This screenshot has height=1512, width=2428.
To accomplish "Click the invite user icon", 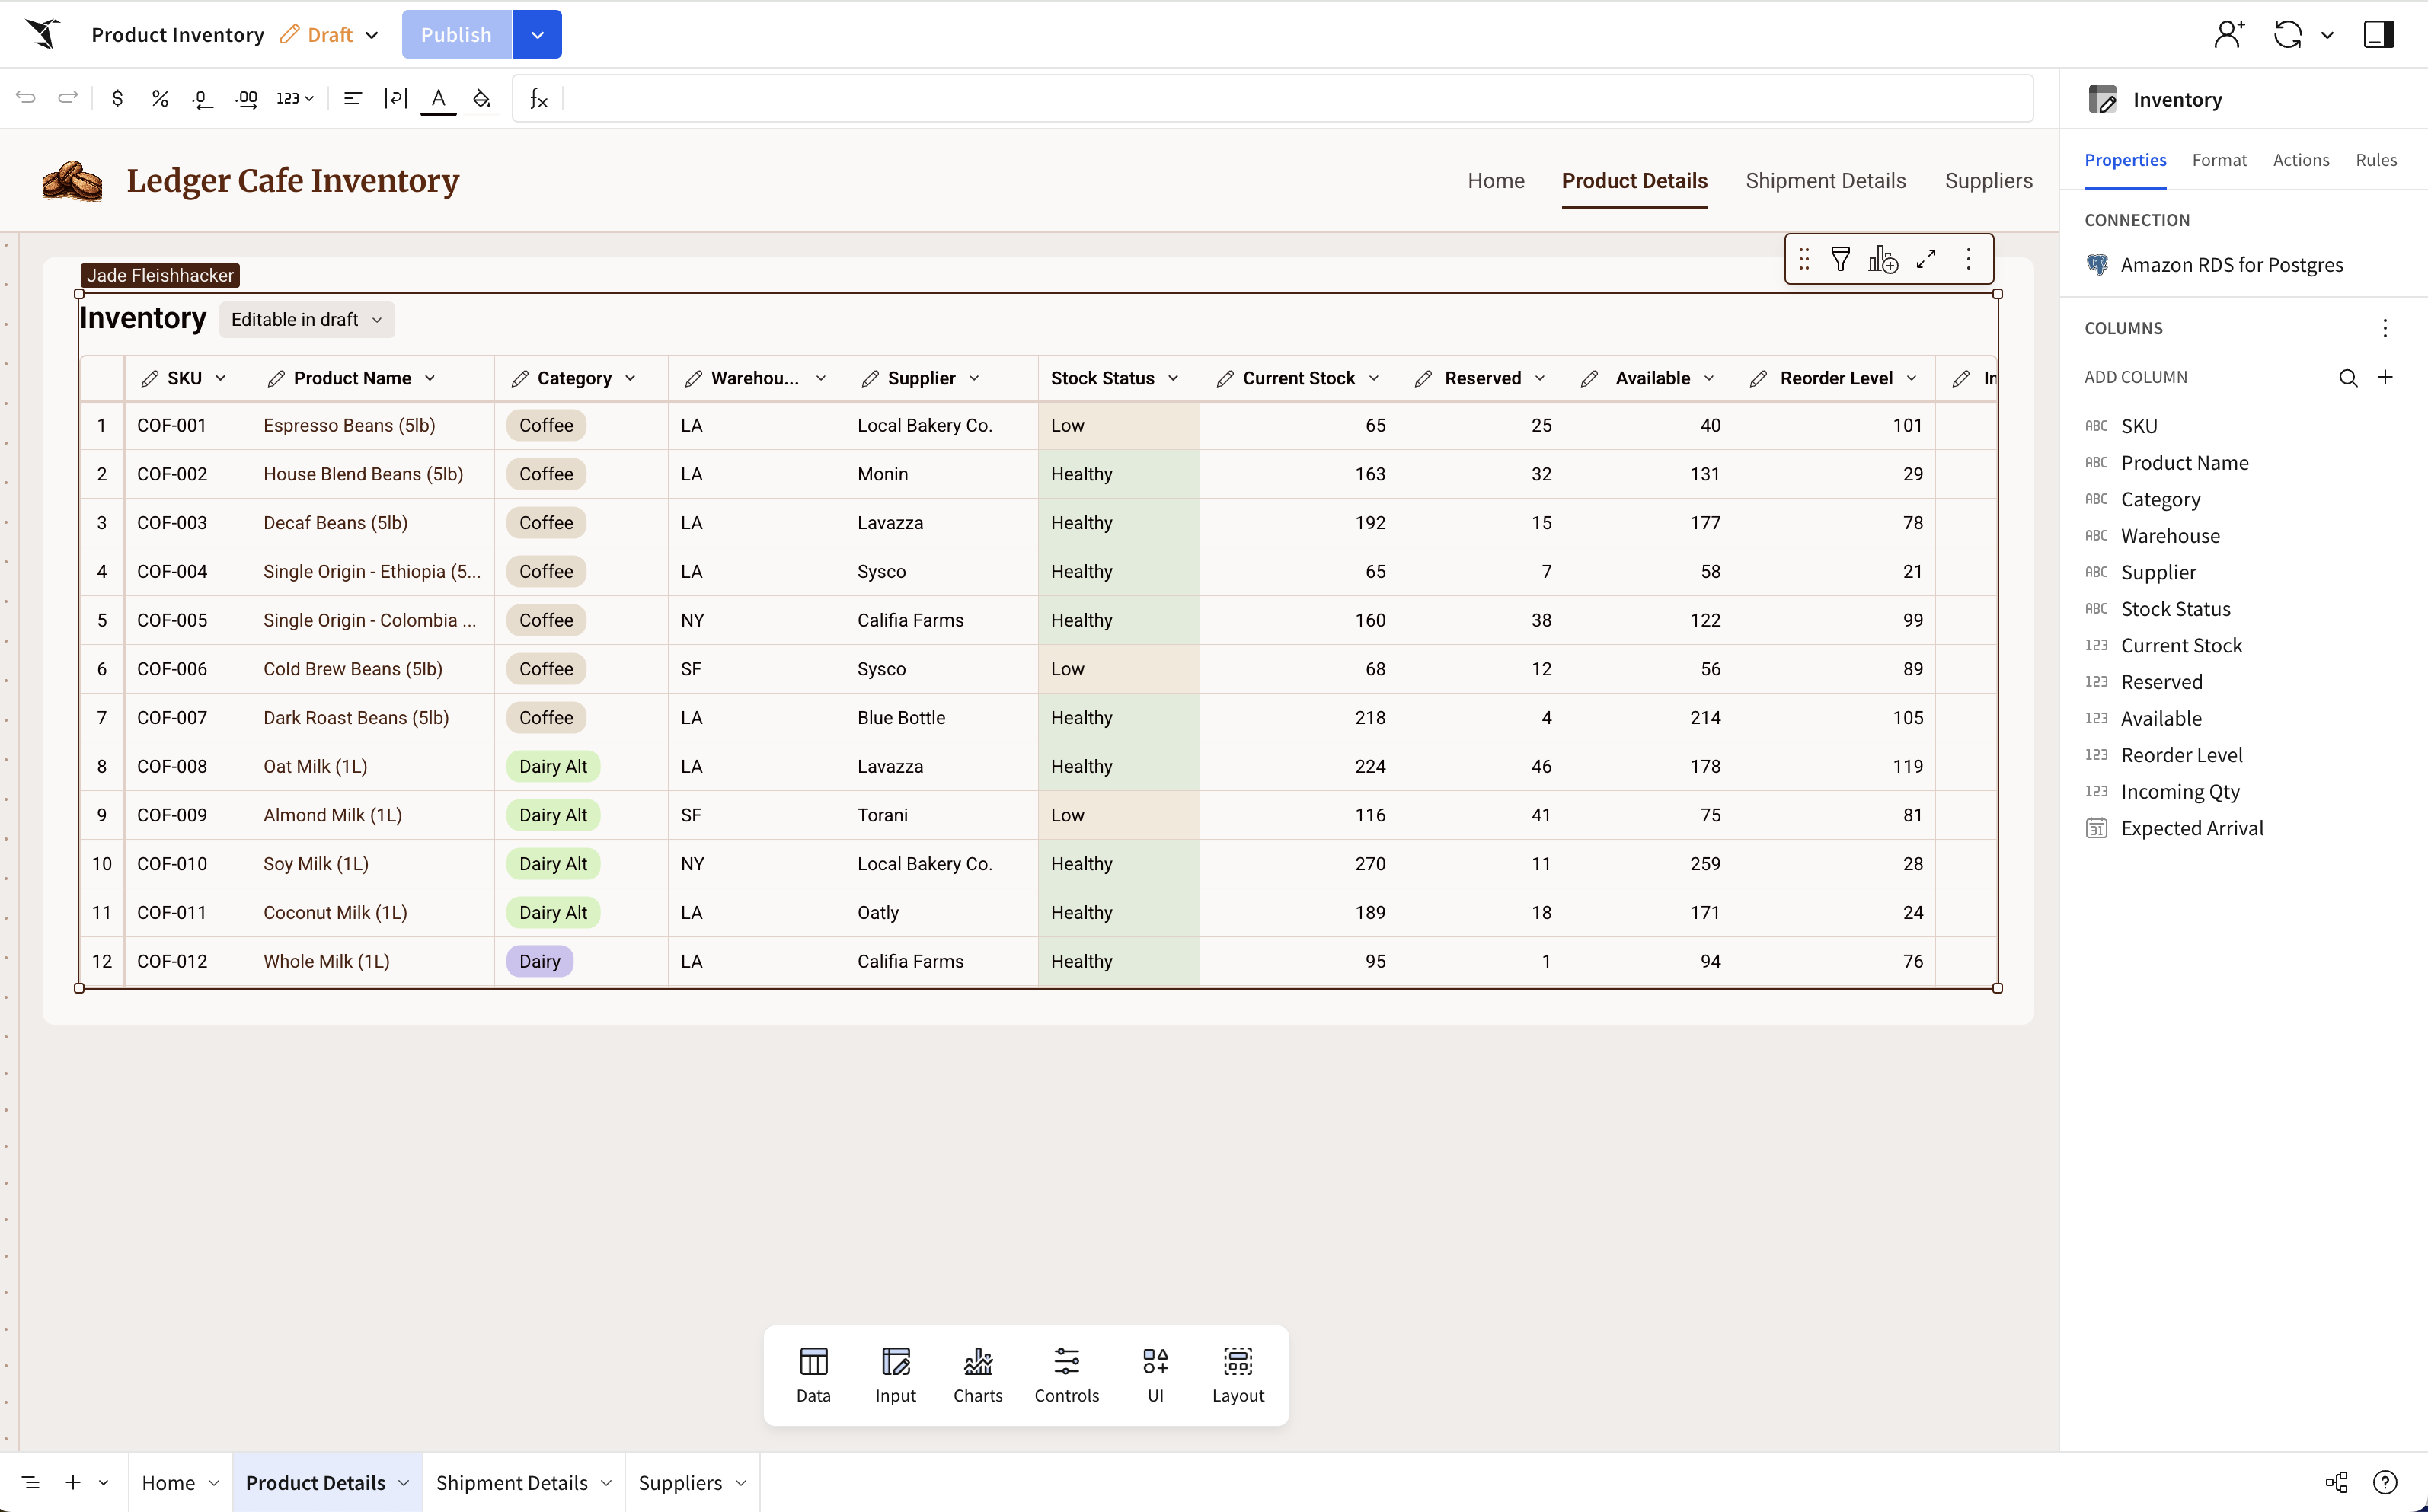I will pos(2228,34).
